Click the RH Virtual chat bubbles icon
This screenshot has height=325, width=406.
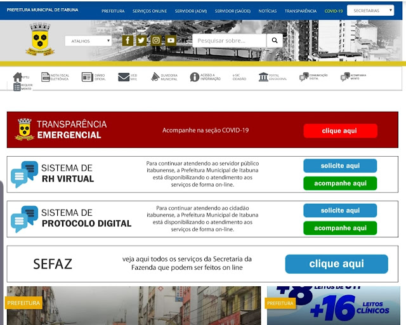tap(24, 174)
